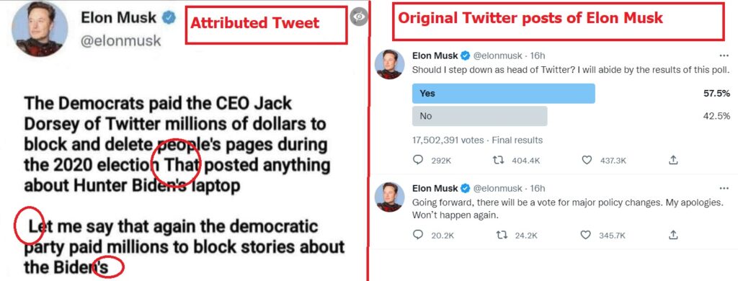
Task: Open the three-dot menu on the second tweet
Action: [x=724, y=188]
